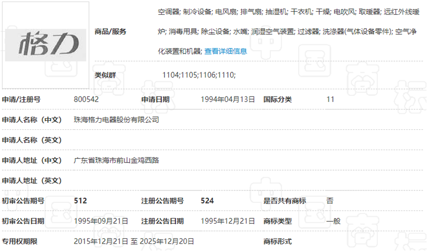This screenshot has width=427, height=251.
Task: Click the 是否共有商标 value 否
Action: 330,200
